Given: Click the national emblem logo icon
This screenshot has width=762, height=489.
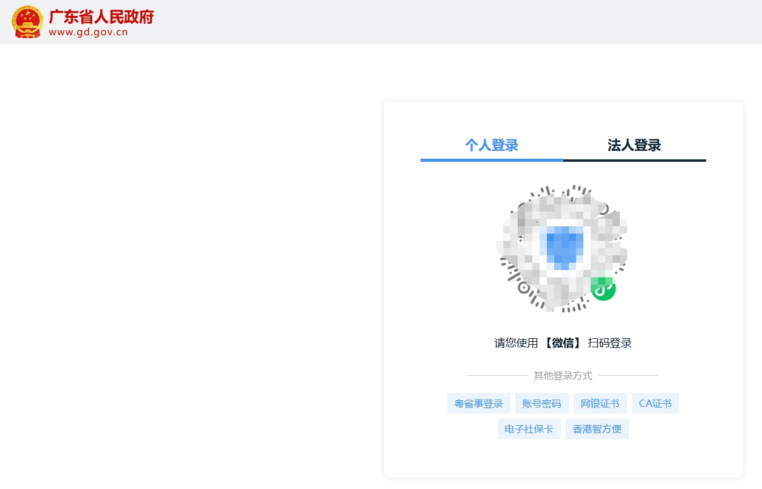Looking at the screenshot, I should tap(27, 22).
